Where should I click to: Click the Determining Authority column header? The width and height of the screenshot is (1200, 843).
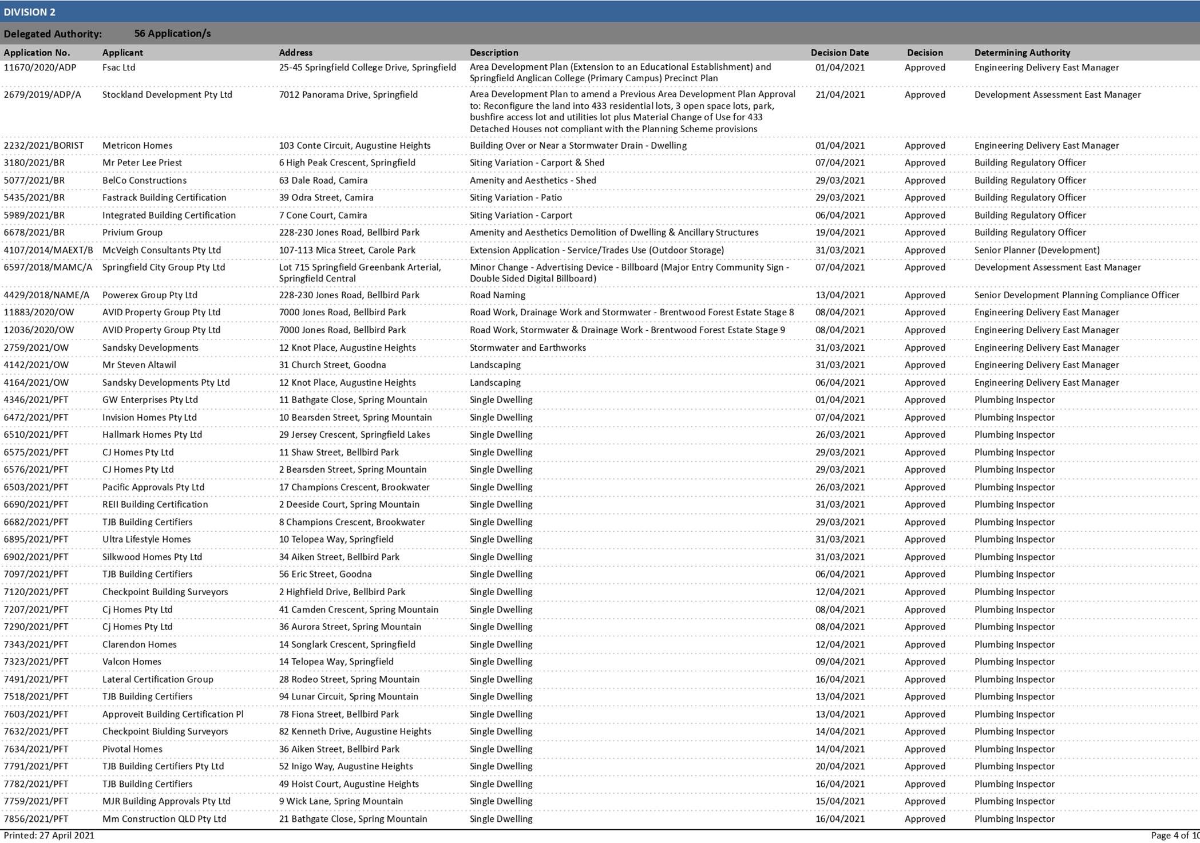click(1021, 53)
